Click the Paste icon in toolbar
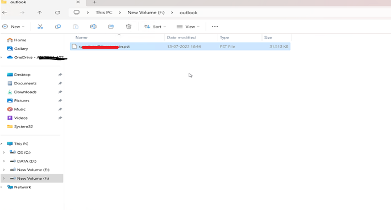The height and width of the screenshot is (212, 391). tap(76, 27)
